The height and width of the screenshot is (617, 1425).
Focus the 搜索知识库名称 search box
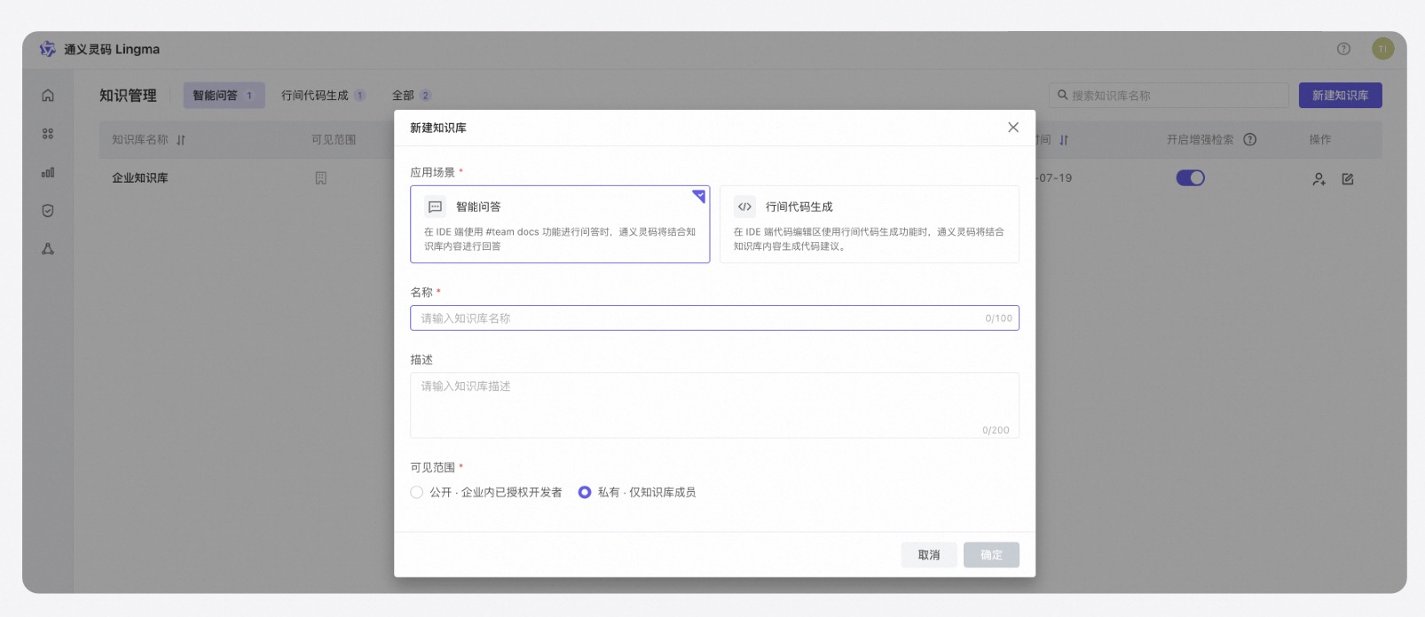pyautogui.click(x=1169, y=96)
